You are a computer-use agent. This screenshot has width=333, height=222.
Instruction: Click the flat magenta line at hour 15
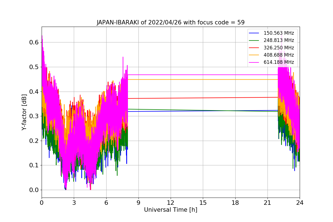pyautogui.click(x=203, y=75)
